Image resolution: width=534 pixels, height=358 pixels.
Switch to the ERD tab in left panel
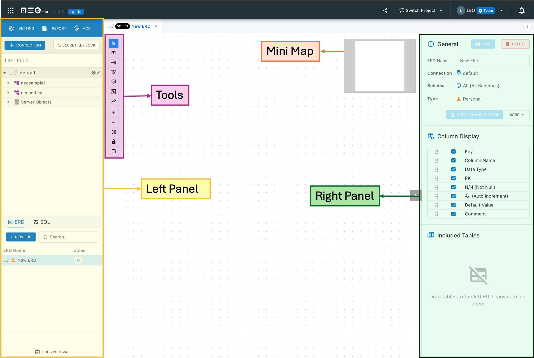16,222
